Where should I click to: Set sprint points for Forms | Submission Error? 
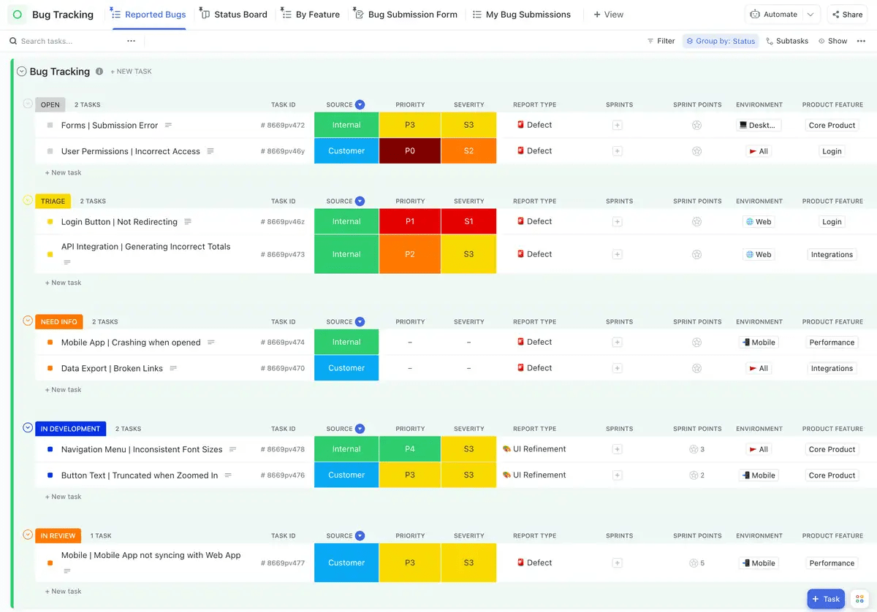[x=696, y=126]
